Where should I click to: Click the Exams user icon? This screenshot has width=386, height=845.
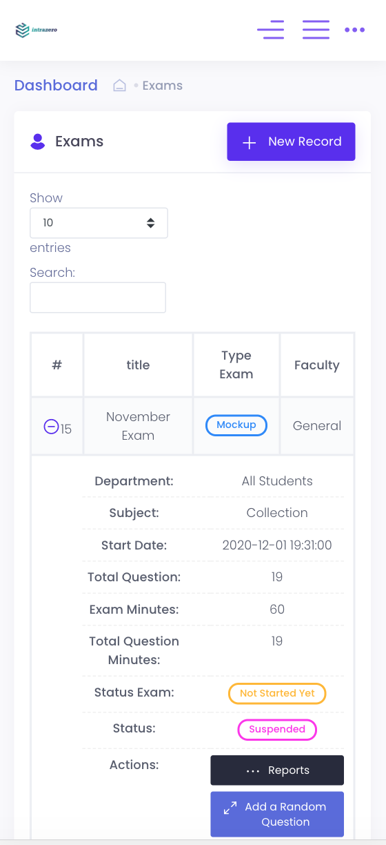click(38, 142)
